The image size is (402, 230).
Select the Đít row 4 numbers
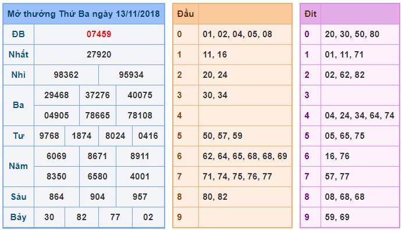click(x=360, y=116)
